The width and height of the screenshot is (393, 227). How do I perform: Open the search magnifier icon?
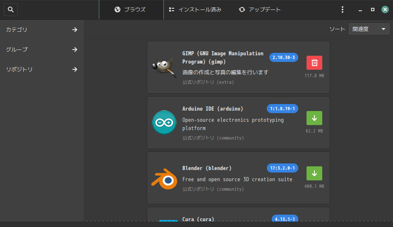click(11, 9)
